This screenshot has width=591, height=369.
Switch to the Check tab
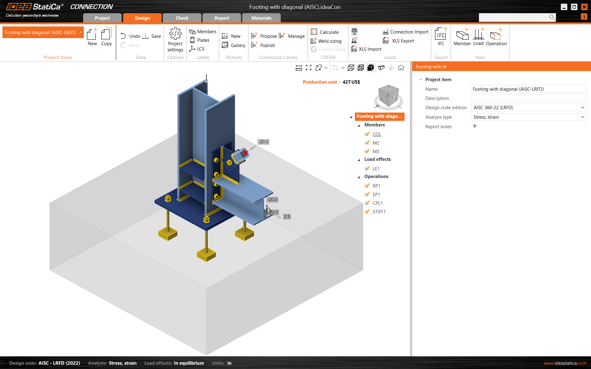tap(182, 18)
